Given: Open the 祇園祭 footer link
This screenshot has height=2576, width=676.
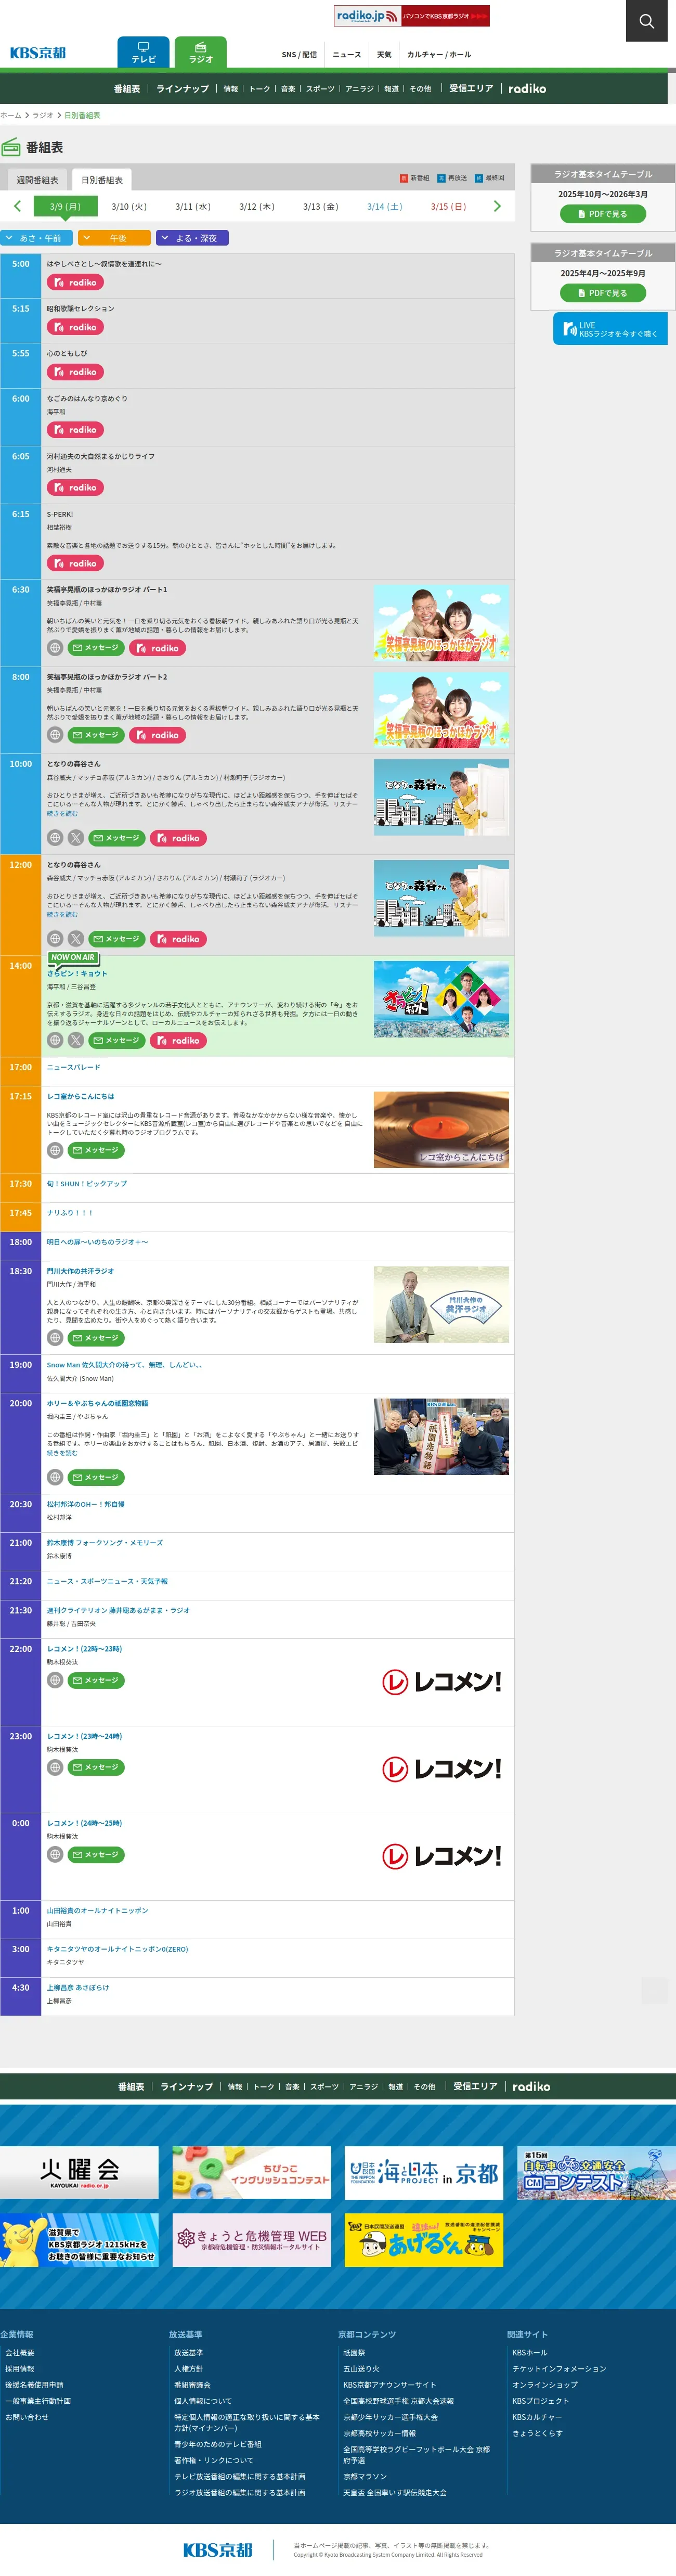Looking at the screenshot, I should tap(354, 2353).
